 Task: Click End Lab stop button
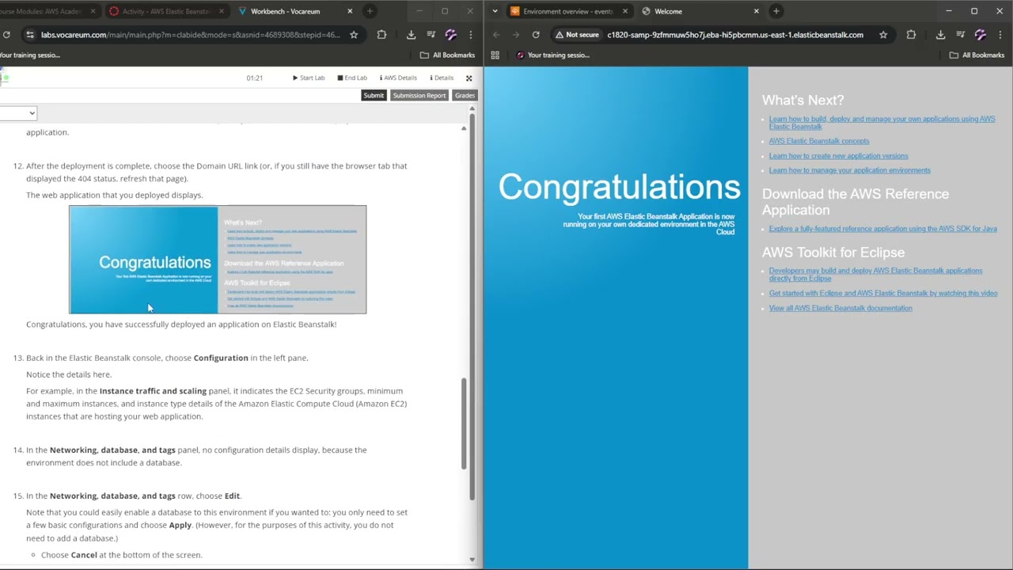pyautogui.click(x=352, y=78)
